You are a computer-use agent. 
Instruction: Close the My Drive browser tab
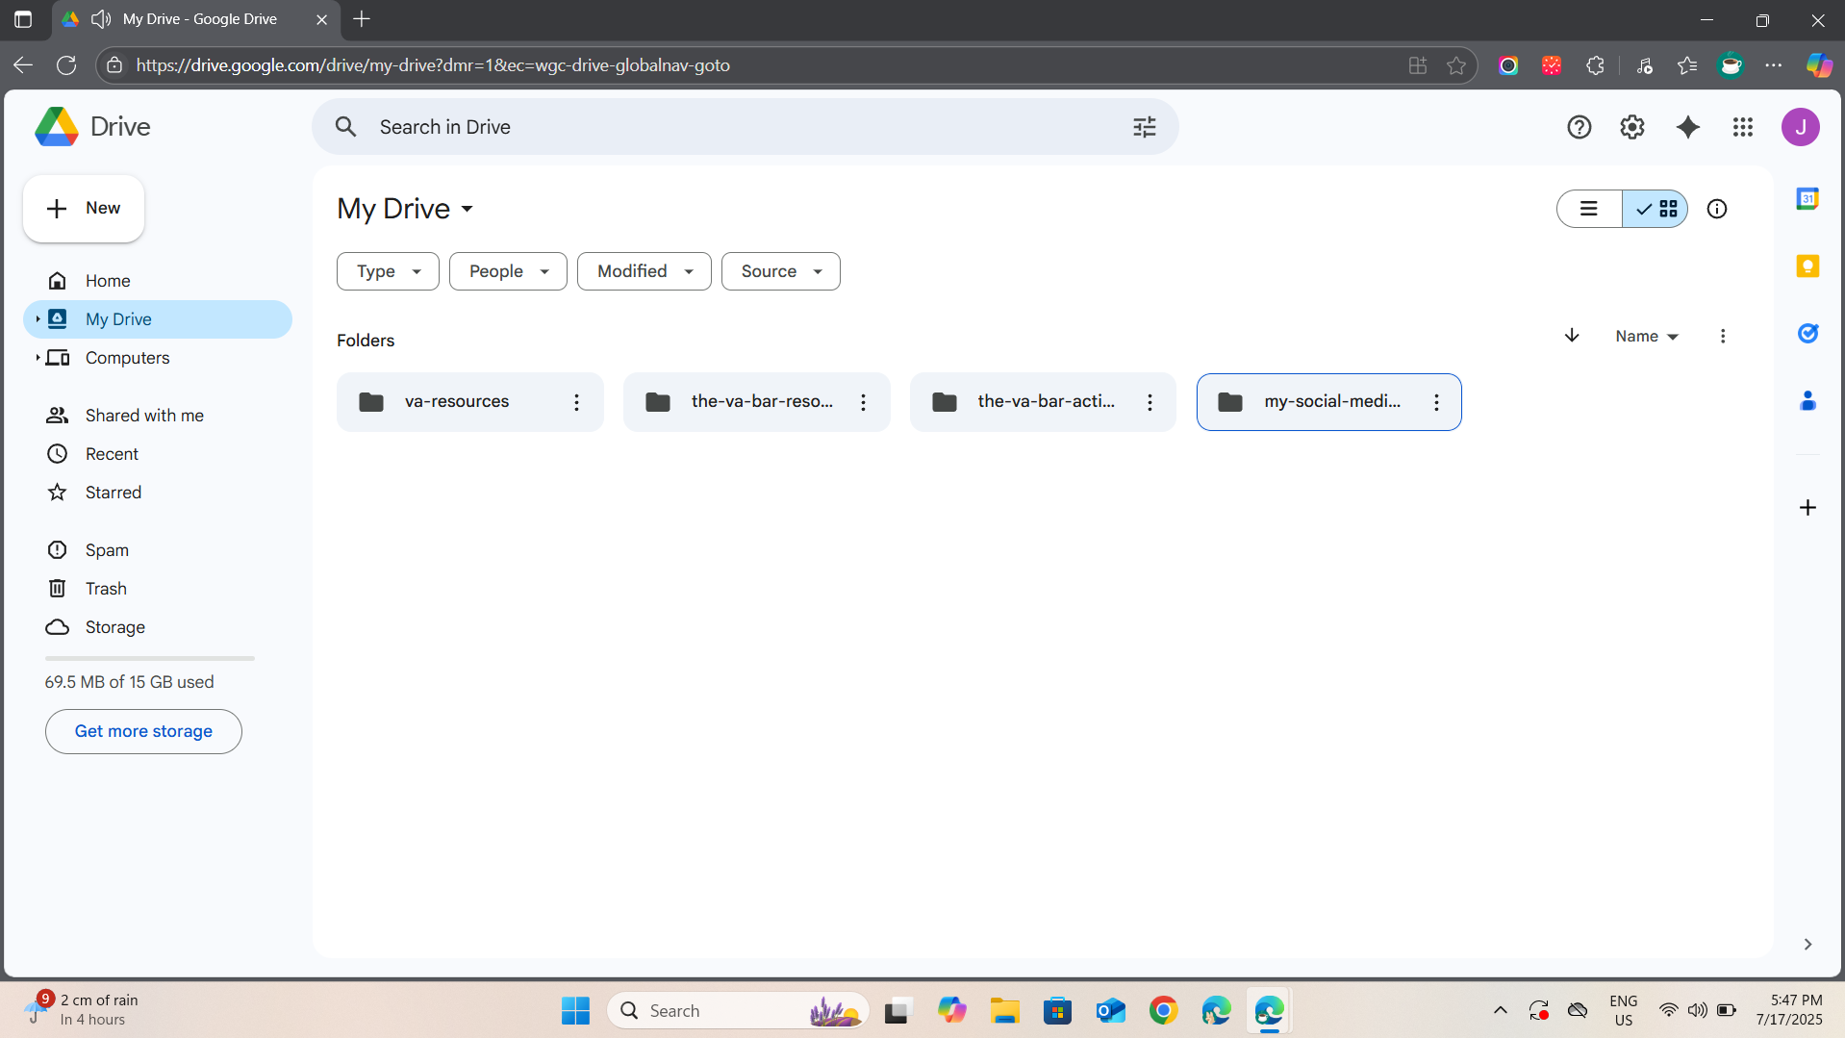[322, 19]
